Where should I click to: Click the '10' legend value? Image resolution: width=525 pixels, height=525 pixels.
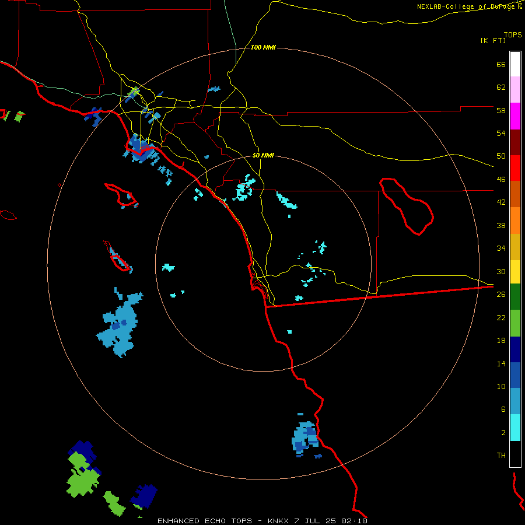[501, 386]
